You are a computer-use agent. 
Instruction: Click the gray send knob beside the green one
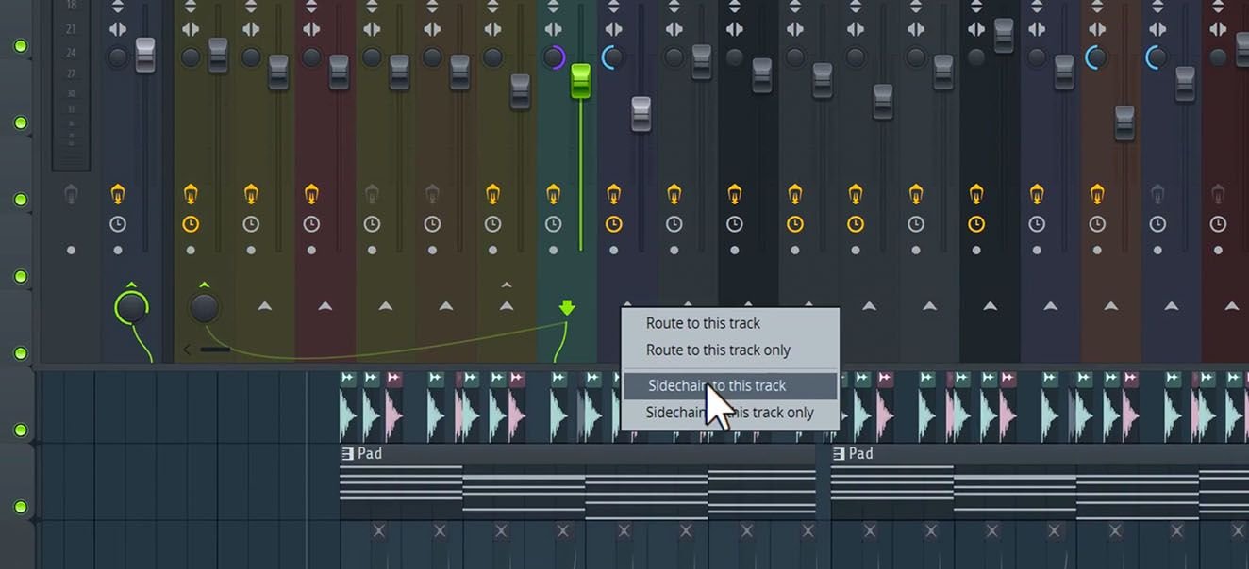tap(205, 307)
